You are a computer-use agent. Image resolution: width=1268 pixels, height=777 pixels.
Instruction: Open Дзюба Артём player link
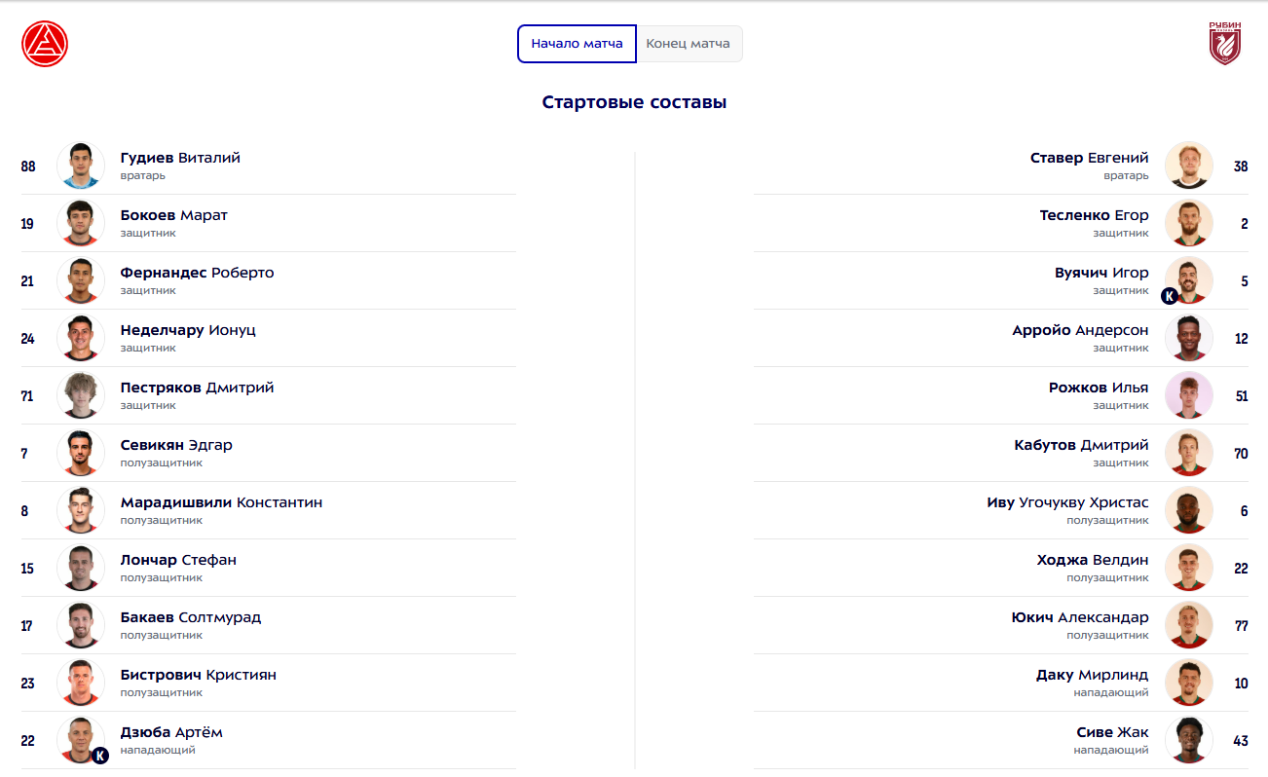coord(171,732)
